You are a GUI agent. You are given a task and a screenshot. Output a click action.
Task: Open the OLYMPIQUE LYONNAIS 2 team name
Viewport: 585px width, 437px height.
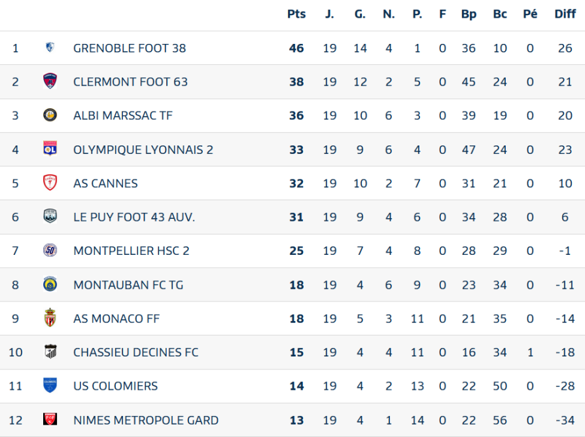coord(143,150)
